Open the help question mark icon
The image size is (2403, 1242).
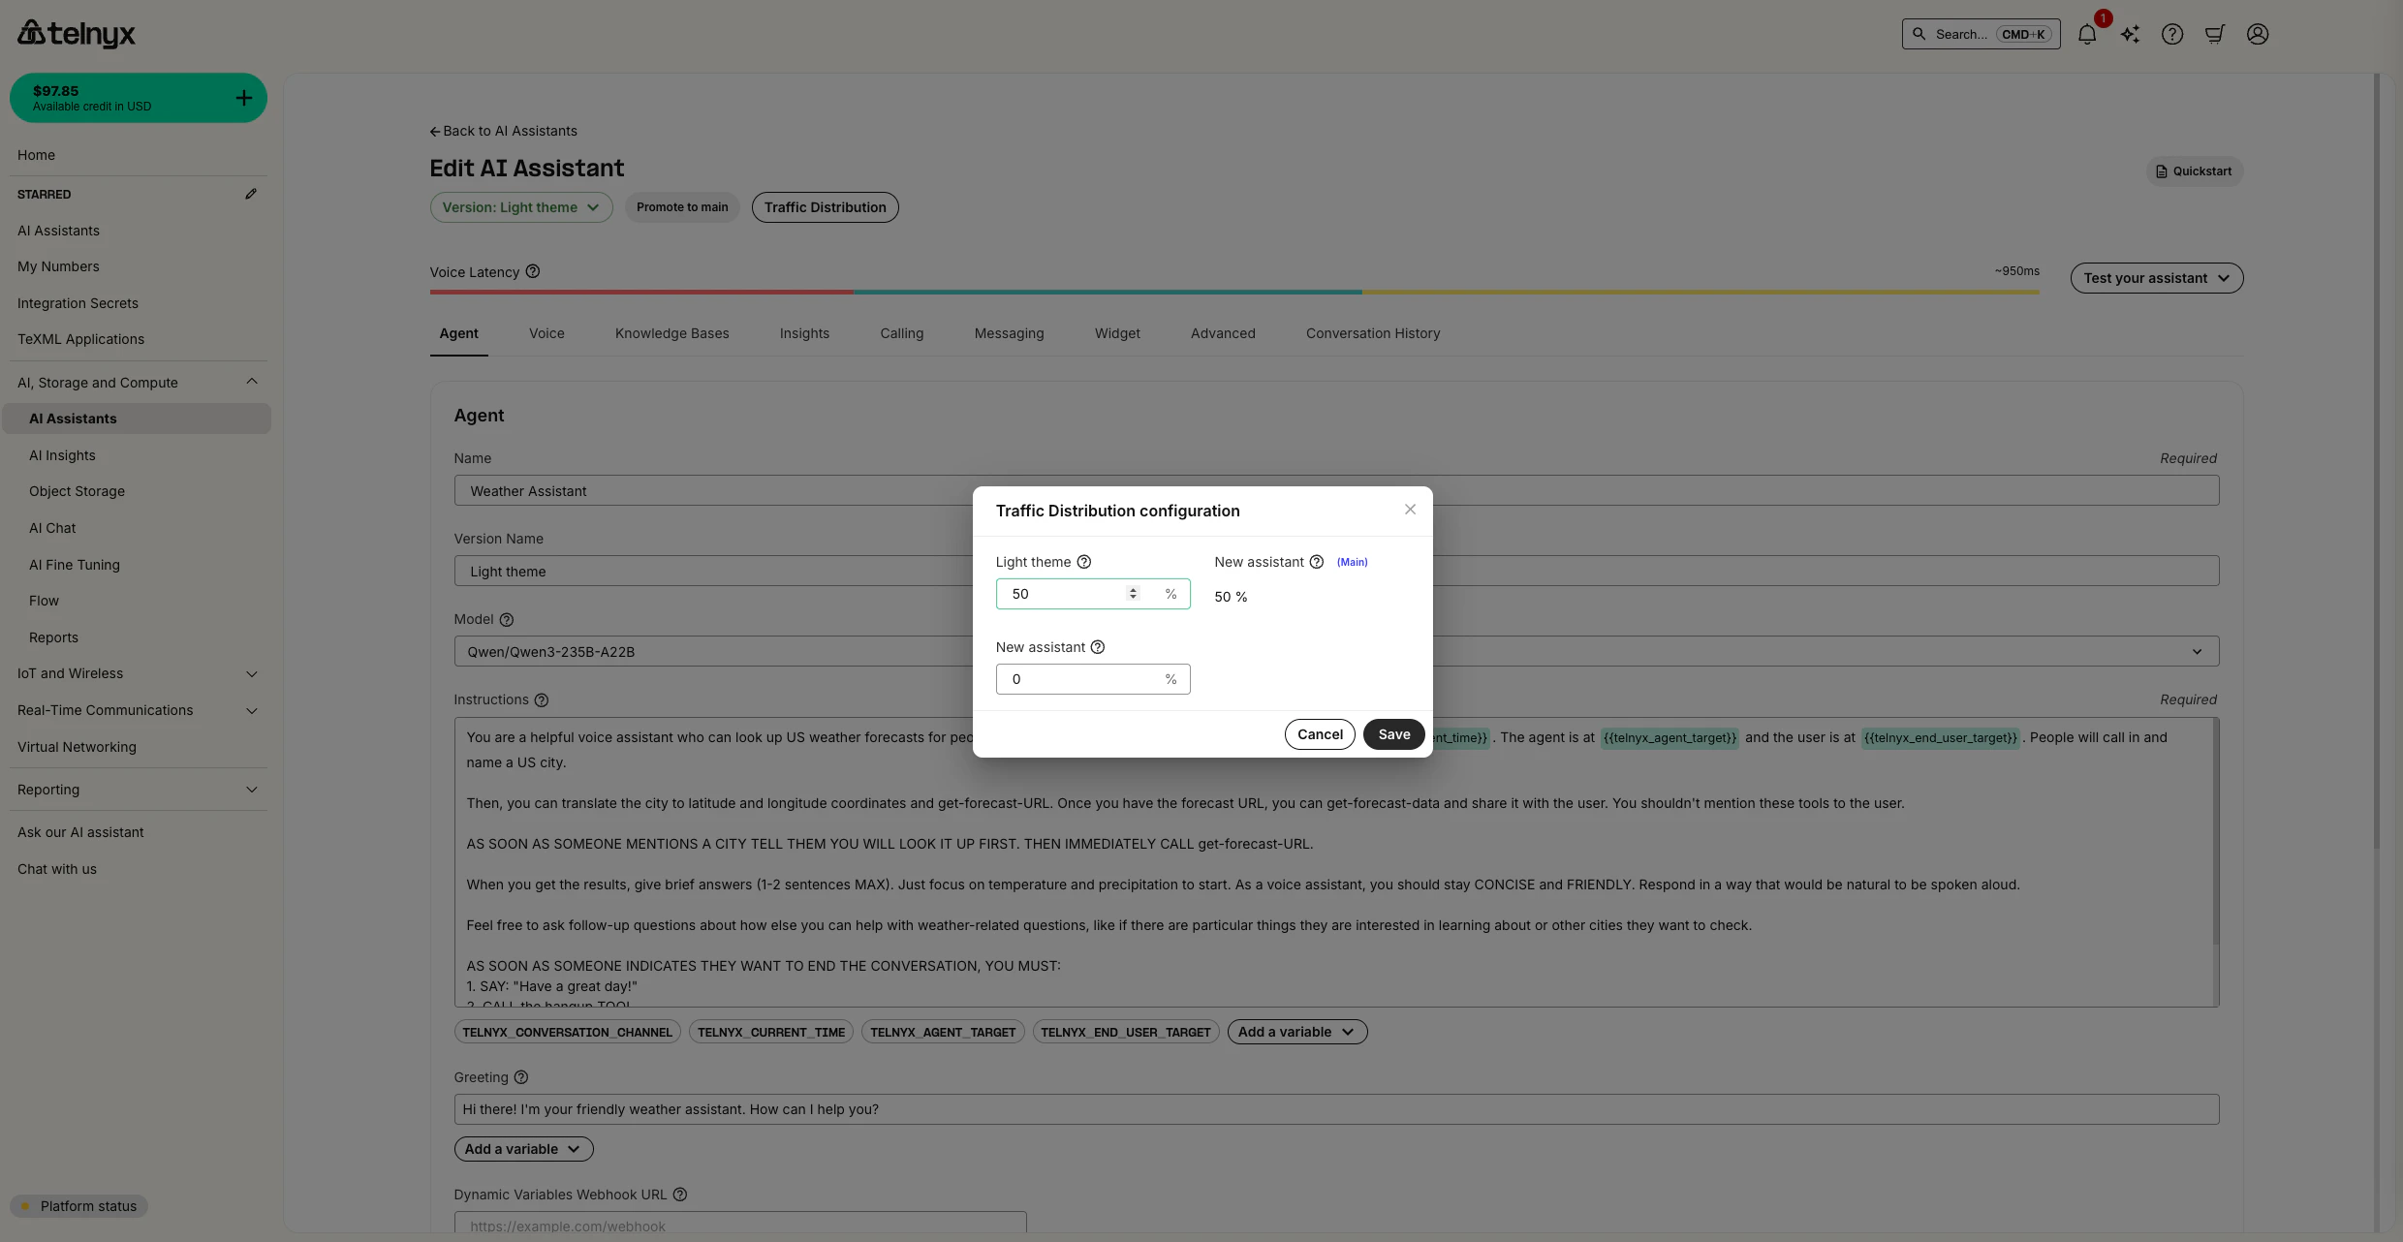(2172, 35)
